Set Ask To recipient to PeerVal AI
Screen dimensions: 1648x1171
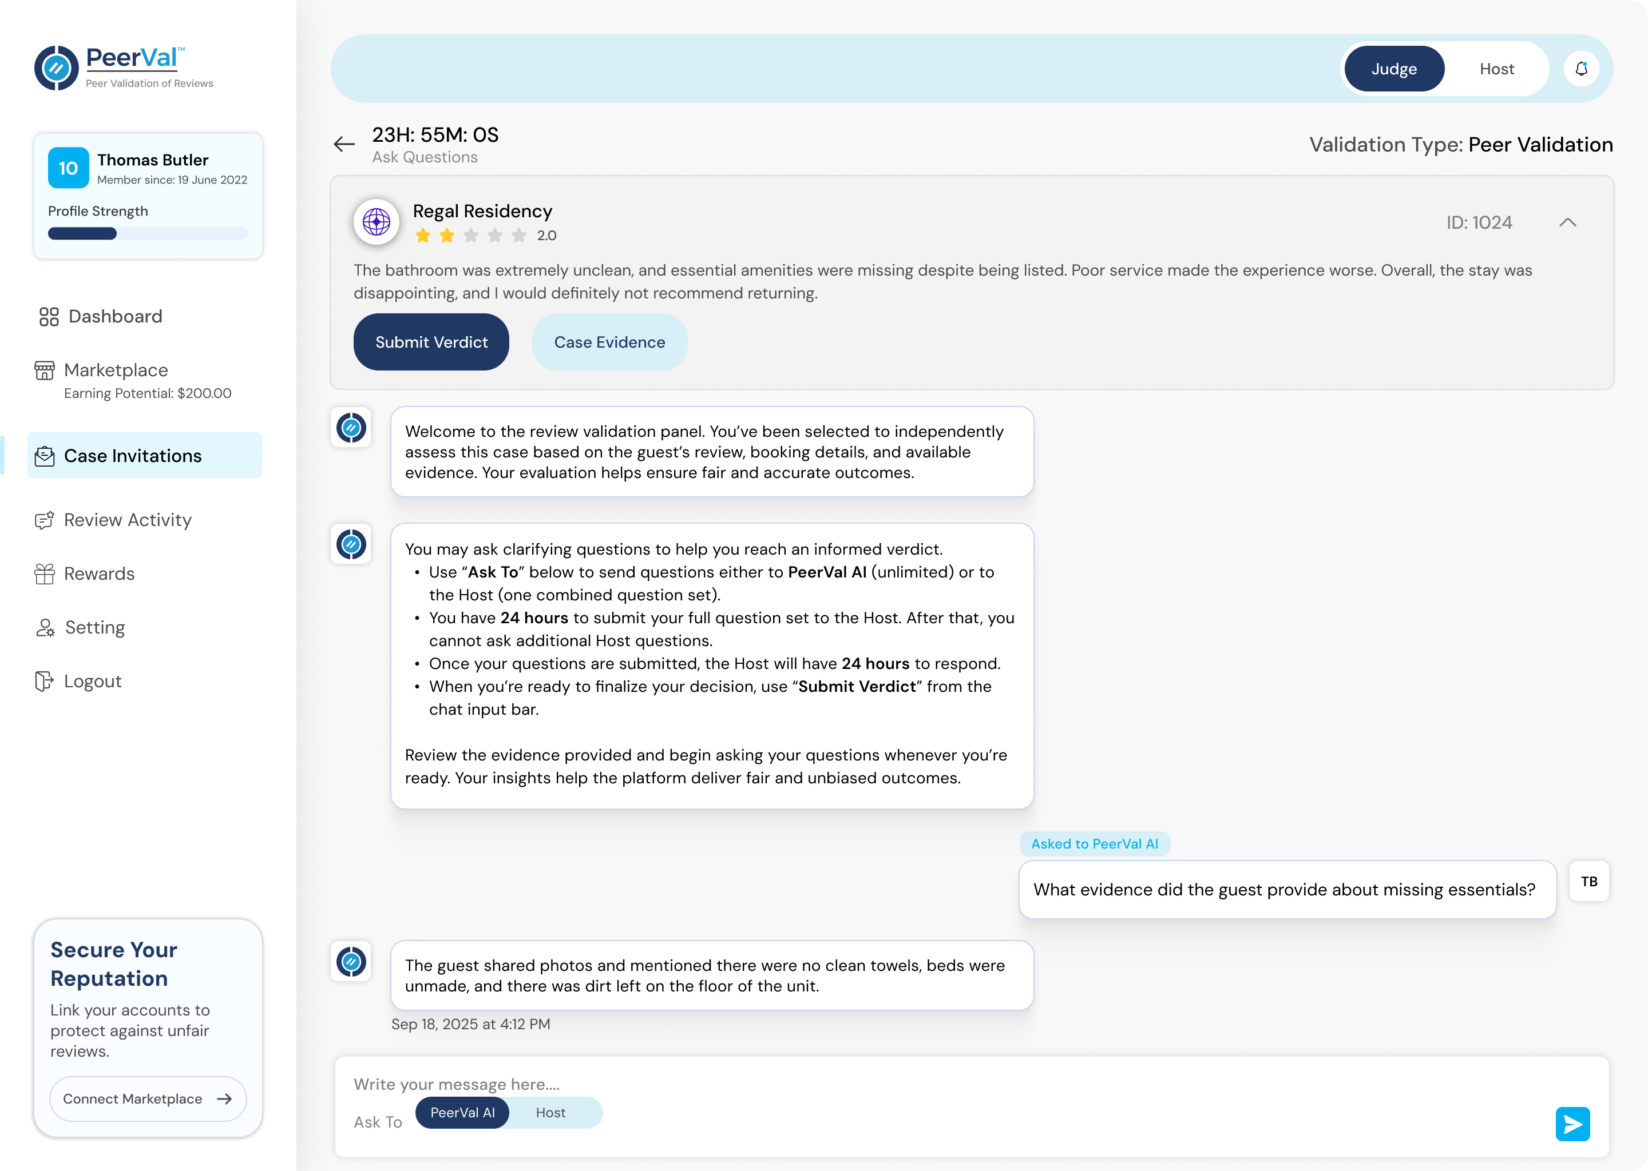(462, 1113)
